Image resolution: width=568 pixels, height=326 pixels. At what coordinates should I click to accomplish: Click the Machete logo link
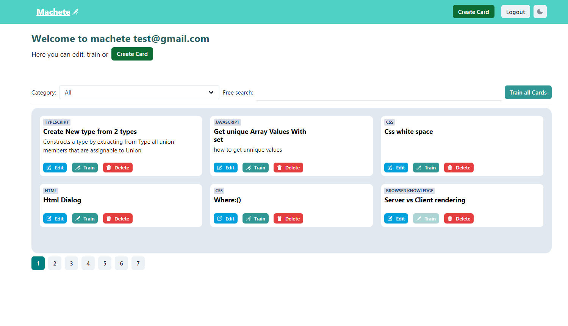[53, 12]
